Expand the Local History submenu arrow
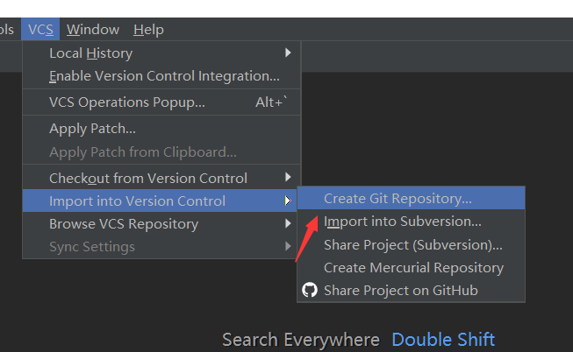 288,53
